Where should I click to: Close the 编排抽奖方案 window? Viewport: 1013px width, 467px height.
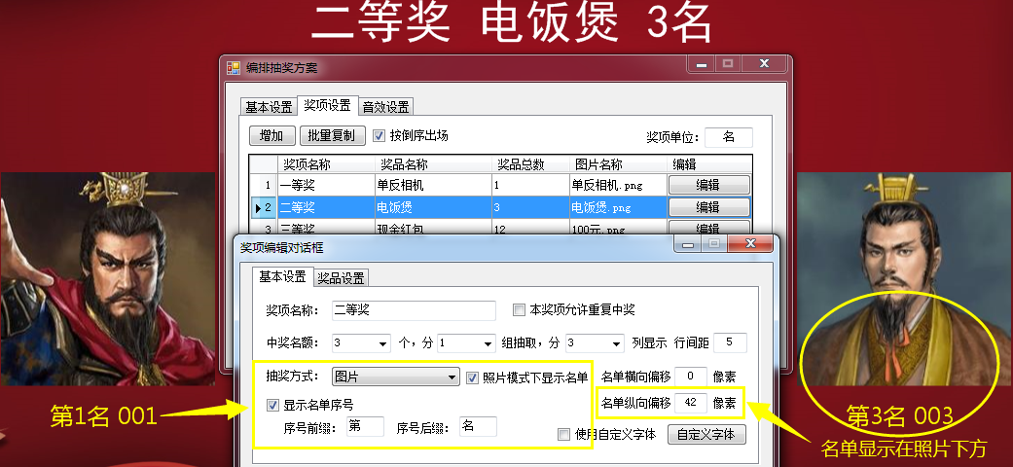[x=764, y=64]
